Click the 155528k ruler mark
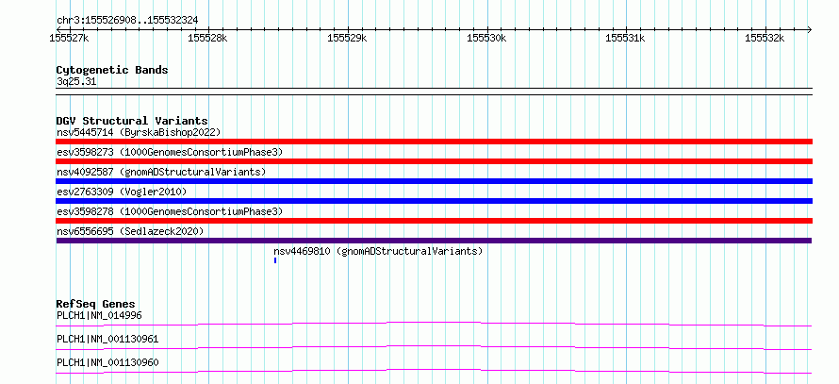 coord(208,38)
